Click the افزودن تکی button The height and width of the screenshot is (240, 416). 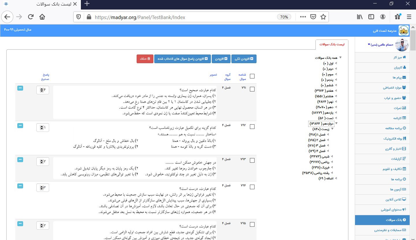pyautogui.click(x=244, y=59)
